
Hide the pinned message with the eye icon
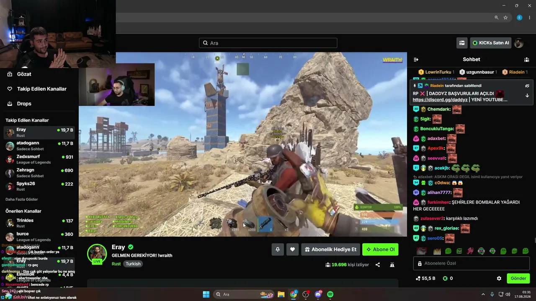[527, 86]
